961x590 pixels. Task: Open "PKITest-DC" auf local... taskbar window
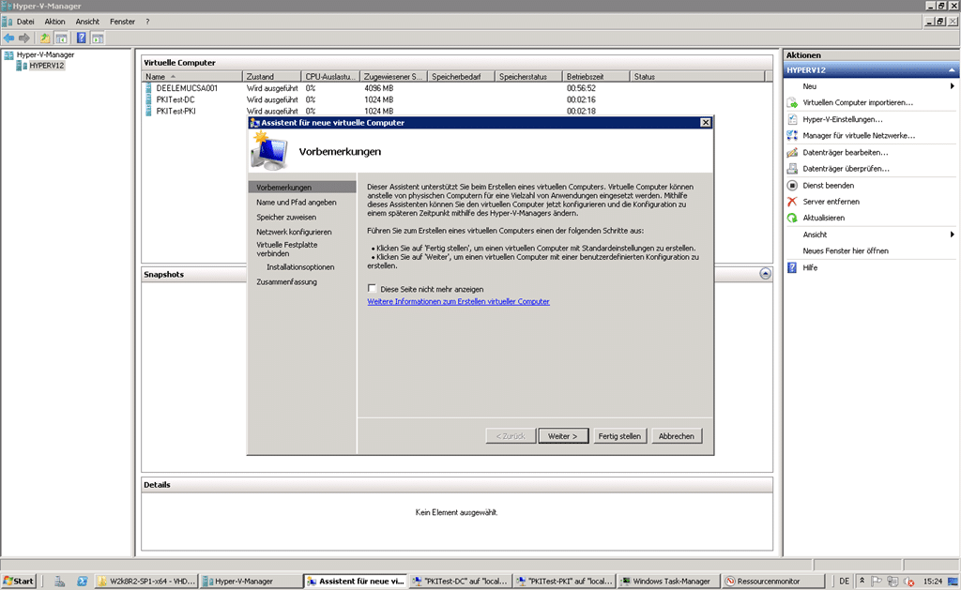tap(461, 581)
